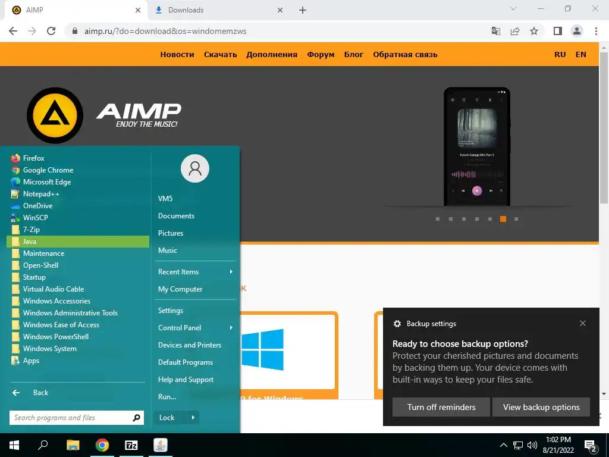The height and width of the screenshot is (457, 609).
Task: Click the large Windows logo download tile
Action: (262, 349)
